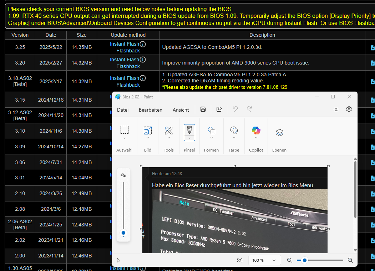
Task: Expand the Farbe dropdown chevron
Action: coord(234,138)
